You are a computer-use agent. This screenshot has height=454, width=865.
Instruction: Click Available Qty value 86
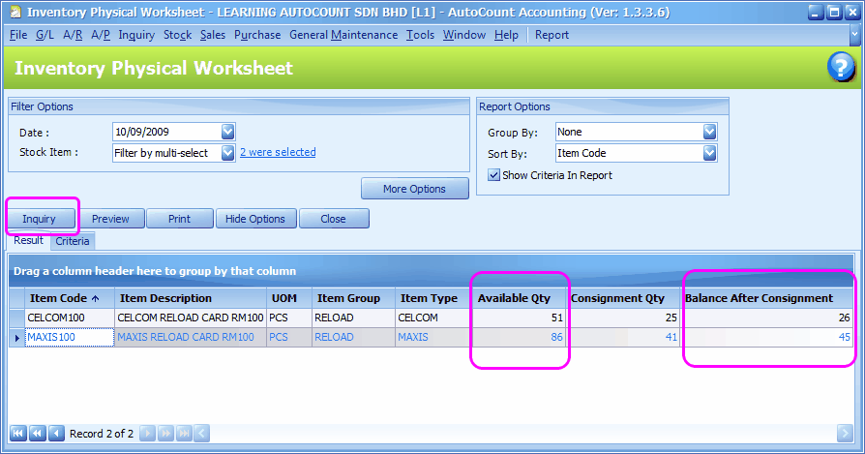[x=520, y=337]
